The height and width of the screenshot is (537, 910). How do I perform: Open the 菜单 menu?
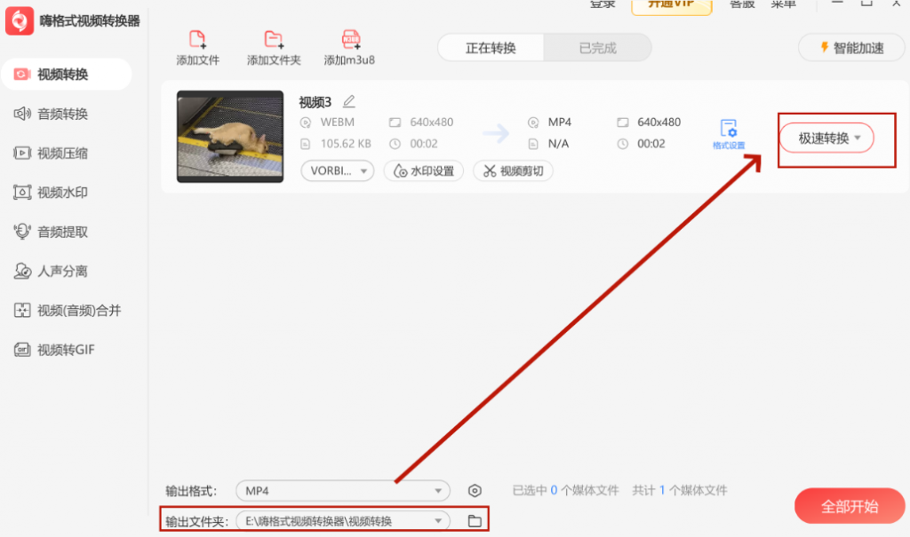[783, 4]
